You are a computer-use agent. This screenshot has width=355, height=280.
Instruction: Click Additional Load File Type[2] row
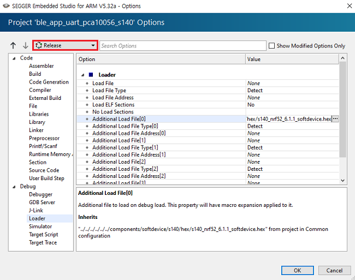[x=208, y=169]
